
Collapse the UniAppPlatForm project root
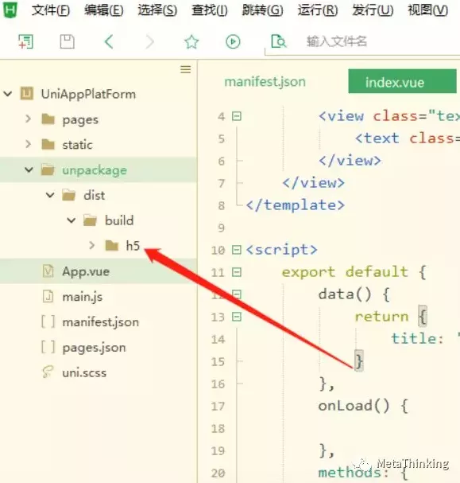pyautogui.click(x=8, y=93)
